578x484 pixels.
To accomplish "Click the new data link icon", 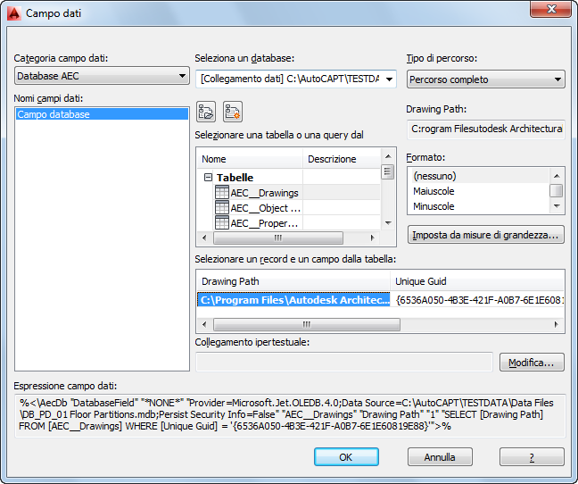I will 233,112.
